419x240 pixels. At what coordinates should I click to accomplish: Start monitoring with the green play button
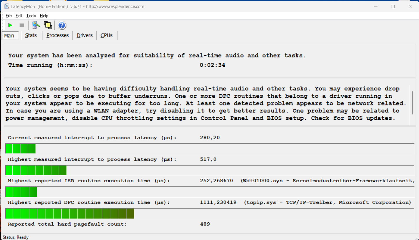coord(10,25)
